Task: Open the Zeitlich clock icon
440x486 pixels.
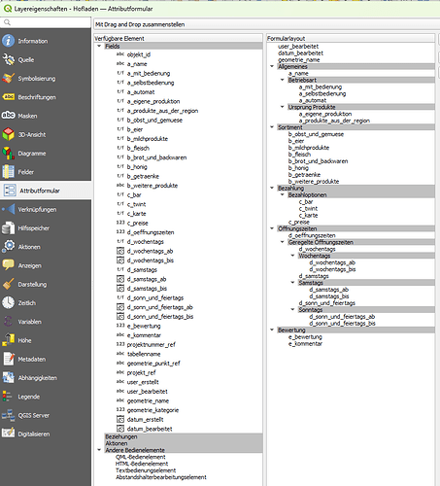Action: pos(8,303)
